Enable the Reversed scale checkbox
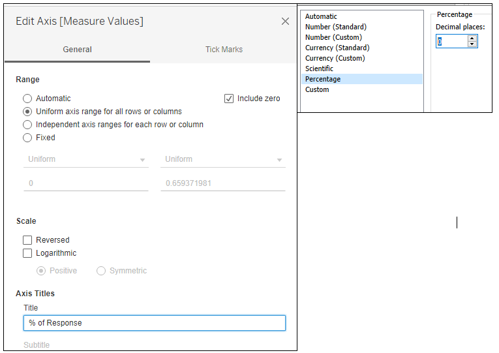Image resolution: width=499 pixels, height=353 pixels. [x=27, y=240]
